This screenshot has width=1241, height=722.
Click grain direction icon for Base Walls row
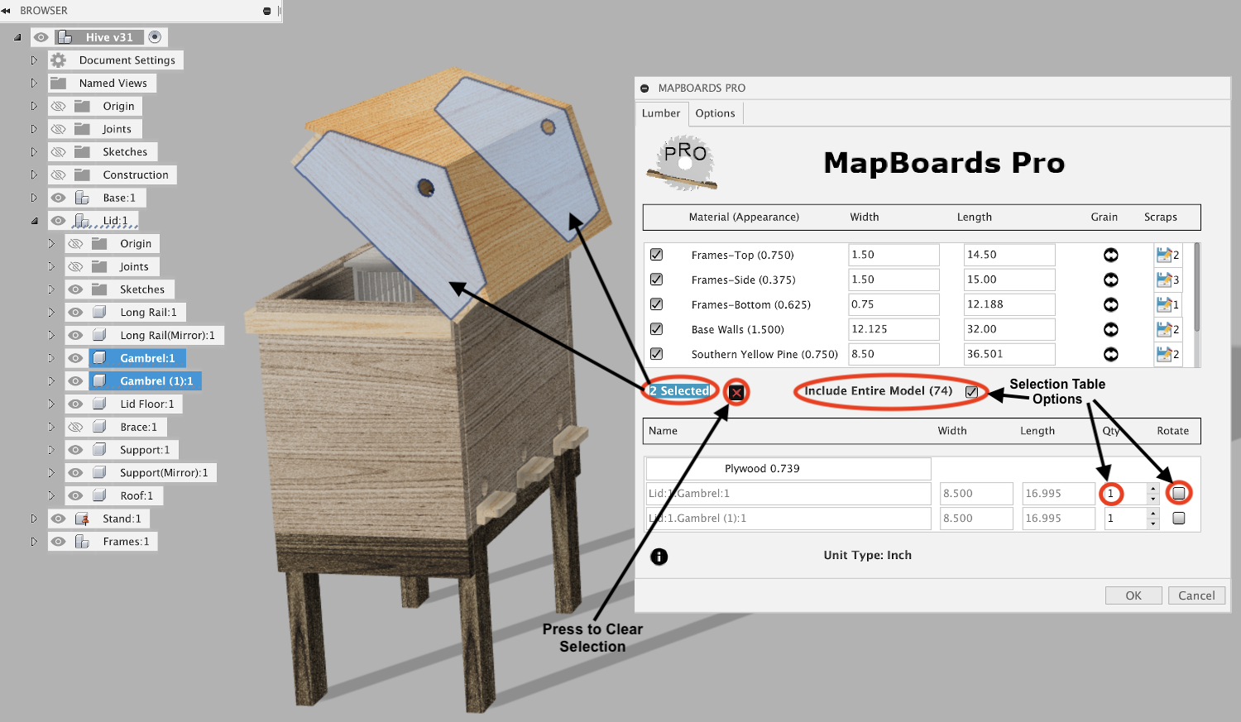pos(1111,329)
